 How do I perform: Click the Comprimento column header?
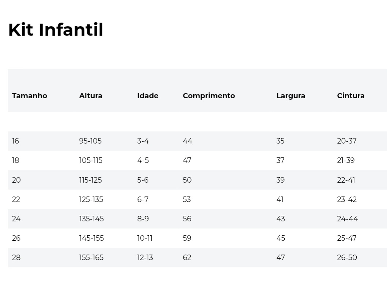click(x=209, y=96)
